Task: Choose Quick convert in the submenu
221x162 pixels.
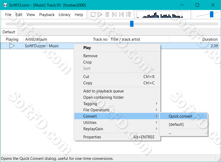Action: 183,116
